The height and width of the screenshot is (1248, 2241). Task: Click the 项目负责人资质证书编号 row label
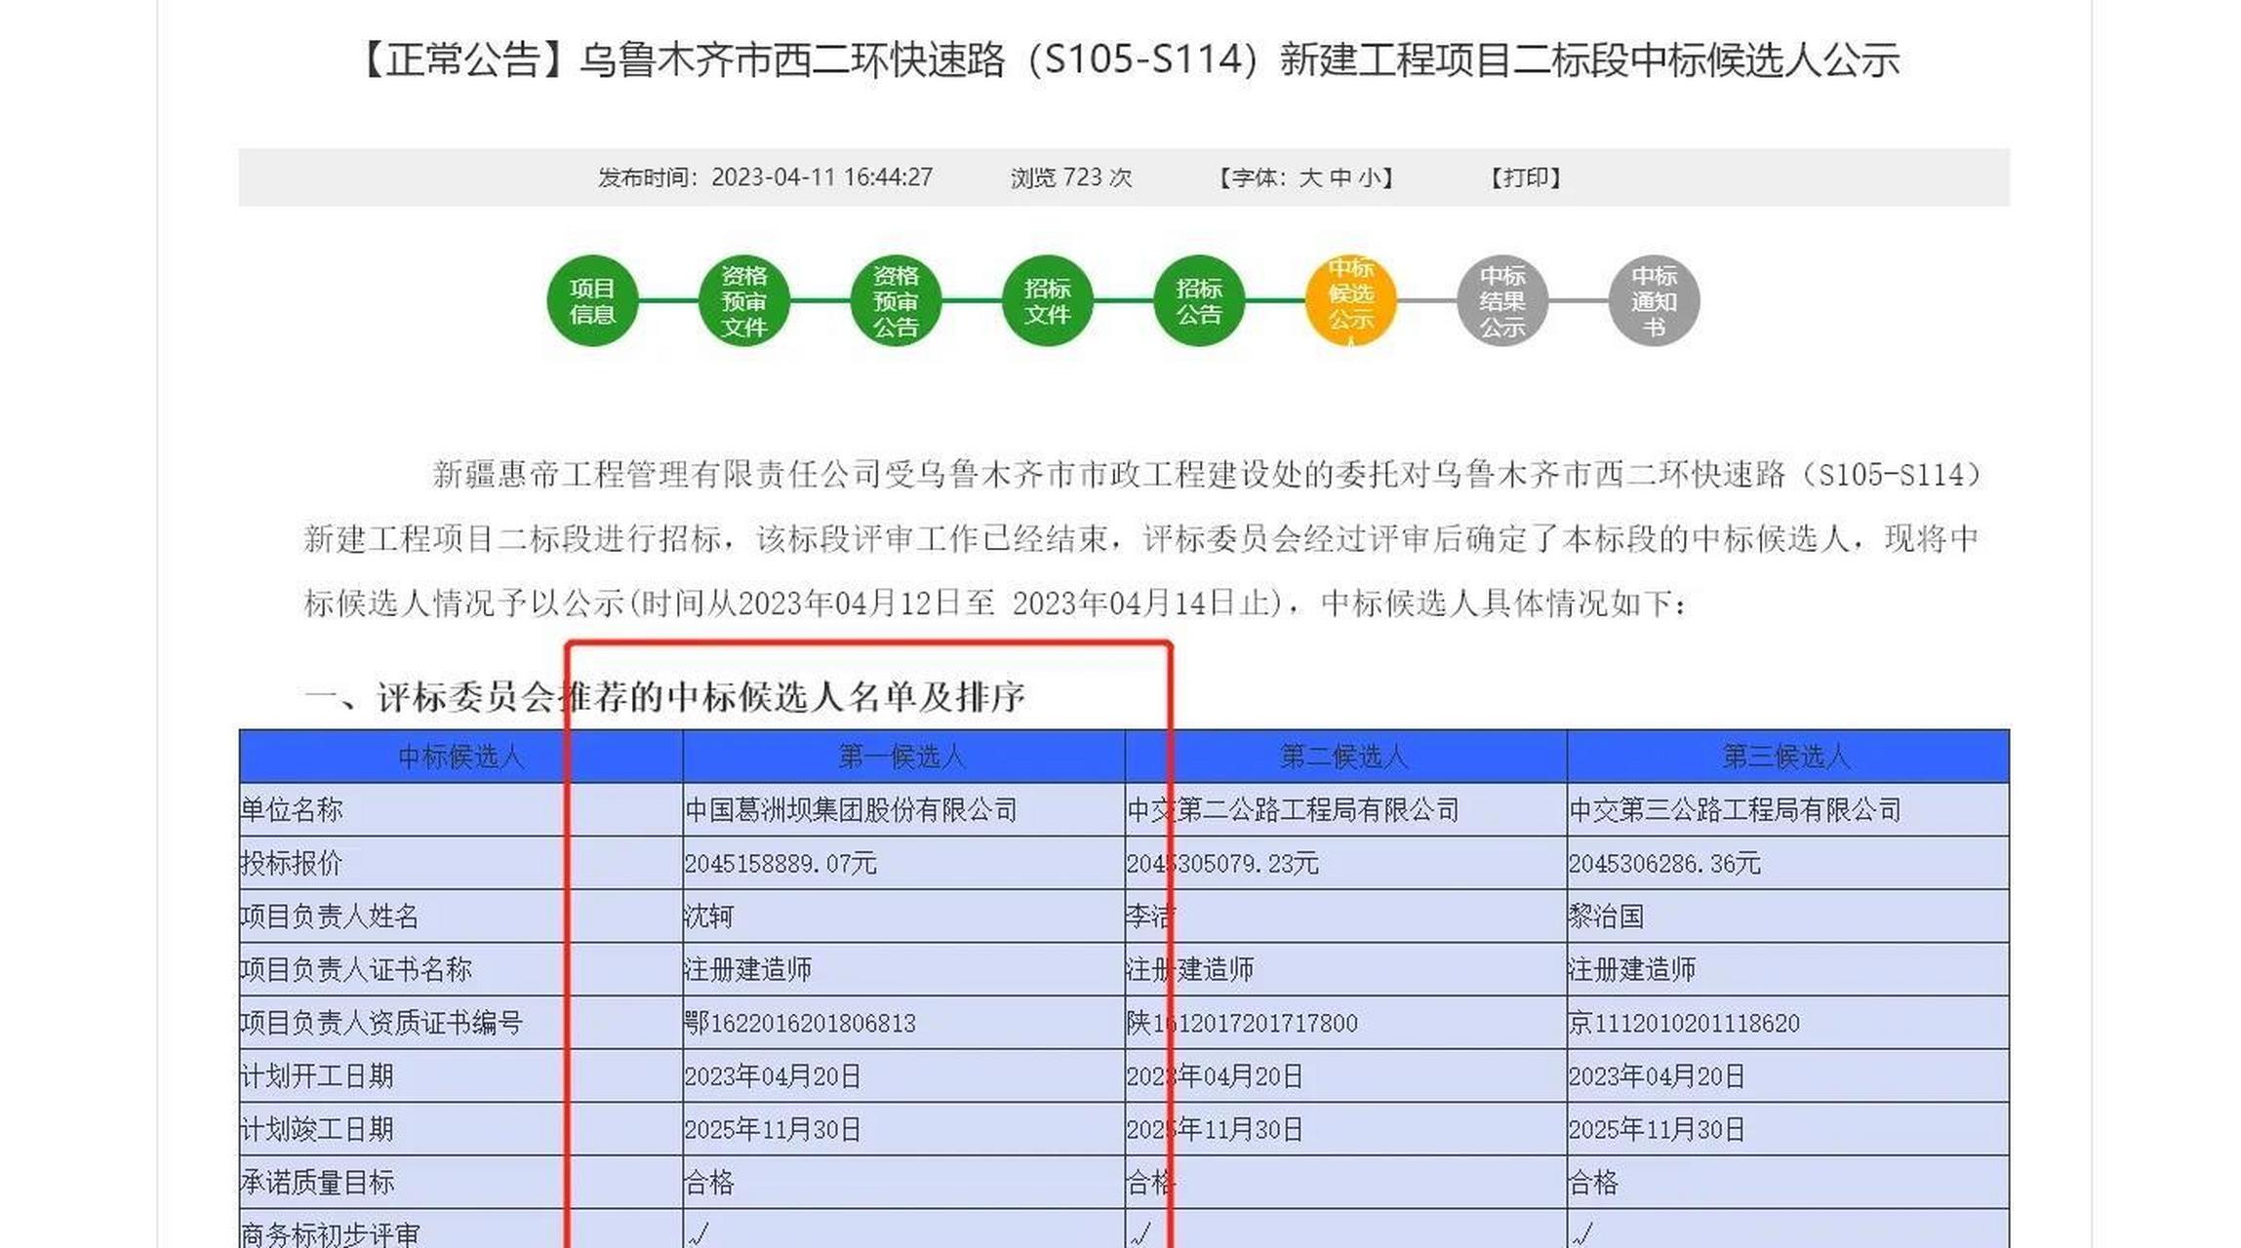point(381,1023)
